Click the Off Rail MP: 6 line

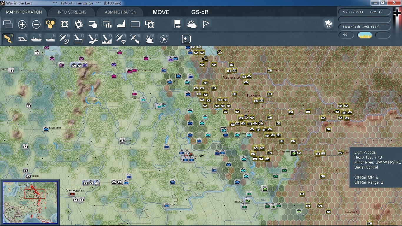click(366, 177)
